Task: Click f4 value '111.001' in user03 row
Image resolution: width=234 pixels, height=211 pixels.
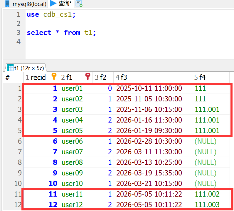Action: point(207,109)
